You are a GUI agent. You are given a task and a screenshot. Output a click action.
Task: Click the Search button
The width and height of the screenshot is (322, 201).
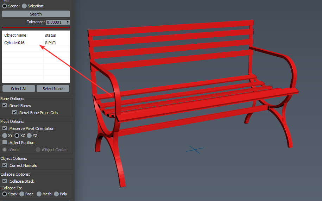[36, 14]
